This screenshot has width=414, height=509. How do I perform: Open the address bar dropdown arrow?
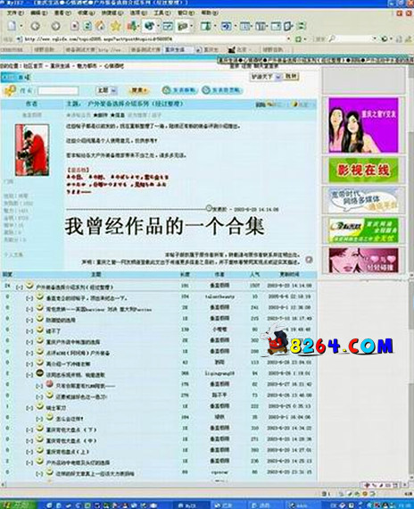pyautogui.click(x=288, y=39)
